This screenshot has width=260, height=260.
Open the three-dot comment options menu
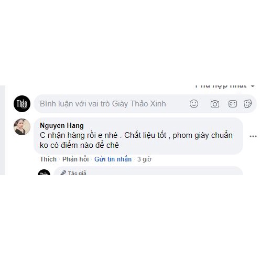(x=253, y=136)
